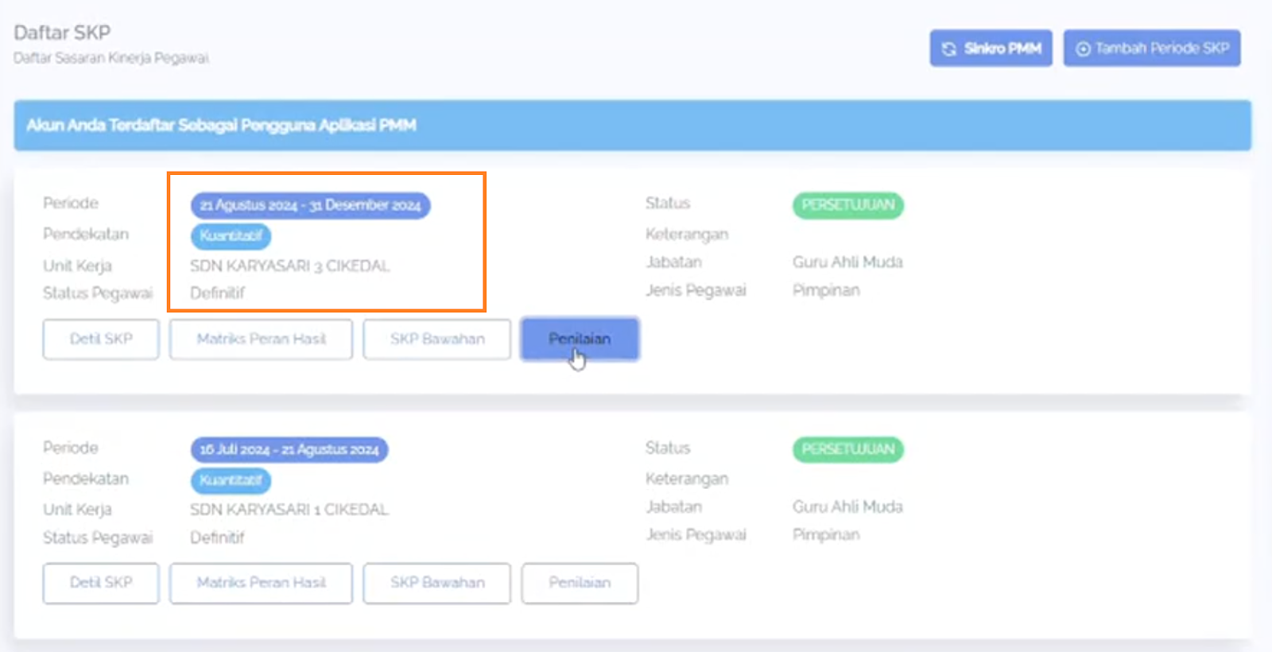Screen dimensions: 1272x652
Task: Click the text SDN KARYASARI 3 CIKEDAL
Action: 289,266
